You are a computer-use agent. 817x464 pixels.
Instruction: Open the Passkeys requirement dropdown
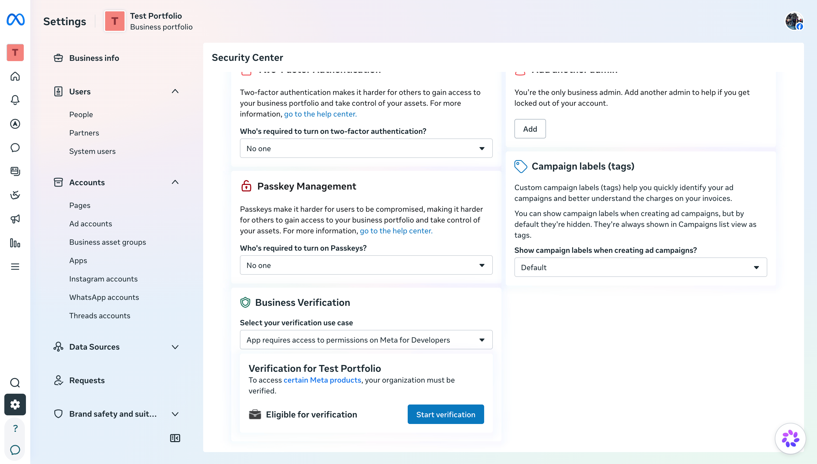click(366, 265)
